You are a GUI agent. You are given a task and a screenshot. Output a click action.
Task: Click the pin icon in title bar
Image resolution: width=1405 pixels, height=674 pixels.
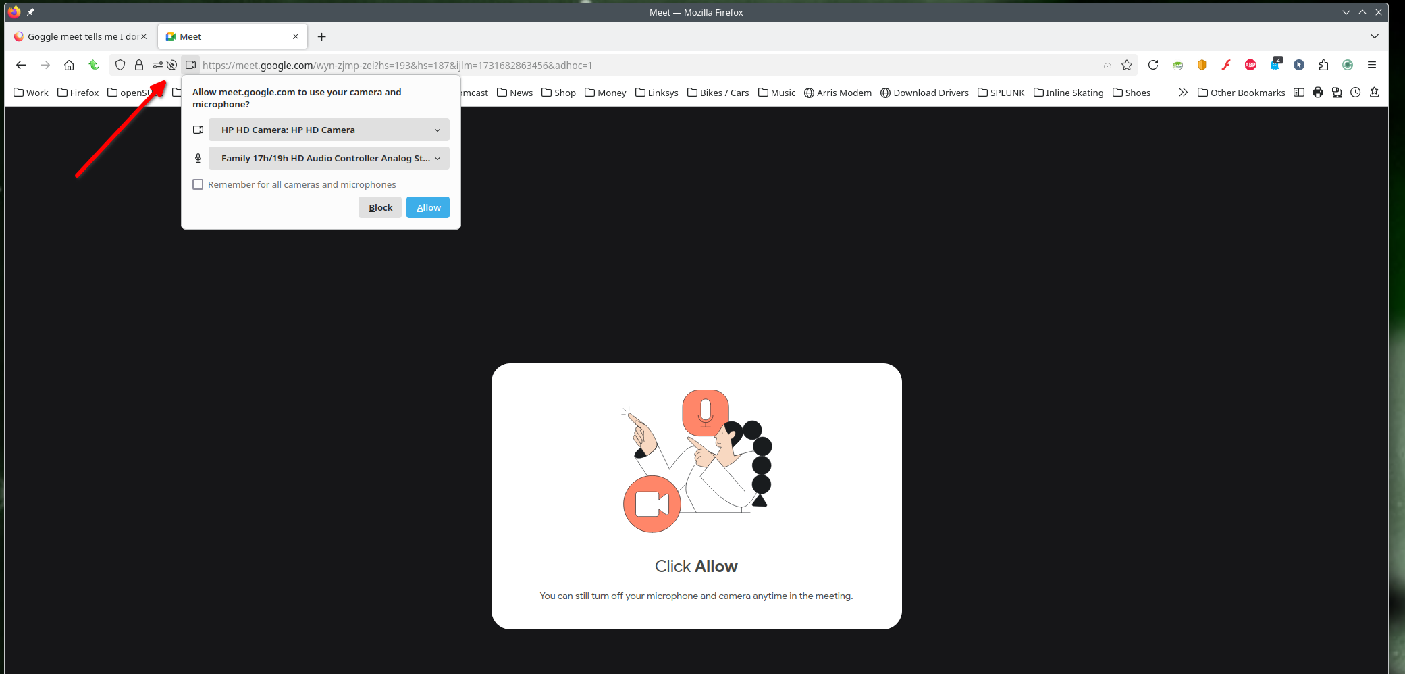[30, 12]
